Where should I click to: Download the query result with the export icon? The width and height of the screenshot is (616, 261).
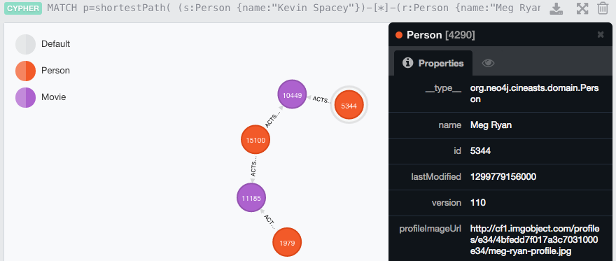556,8
